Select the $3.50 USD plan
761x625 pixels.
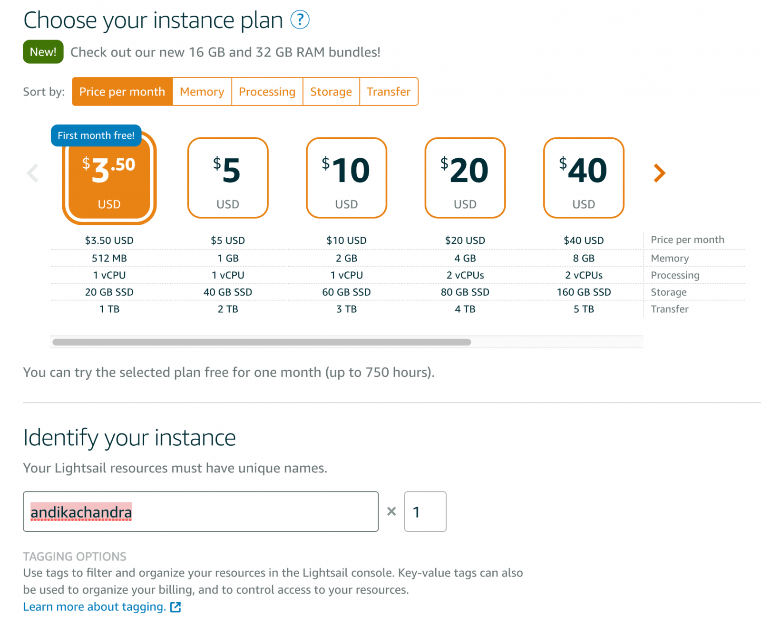coord(109,178)
